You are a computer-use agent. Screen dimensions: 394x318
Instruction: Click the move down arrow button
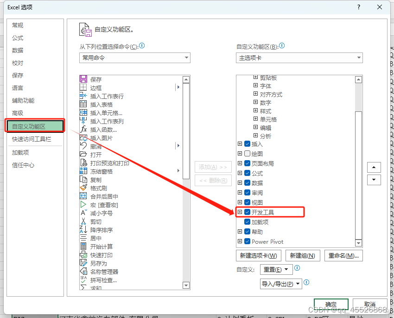coord(374,180)
